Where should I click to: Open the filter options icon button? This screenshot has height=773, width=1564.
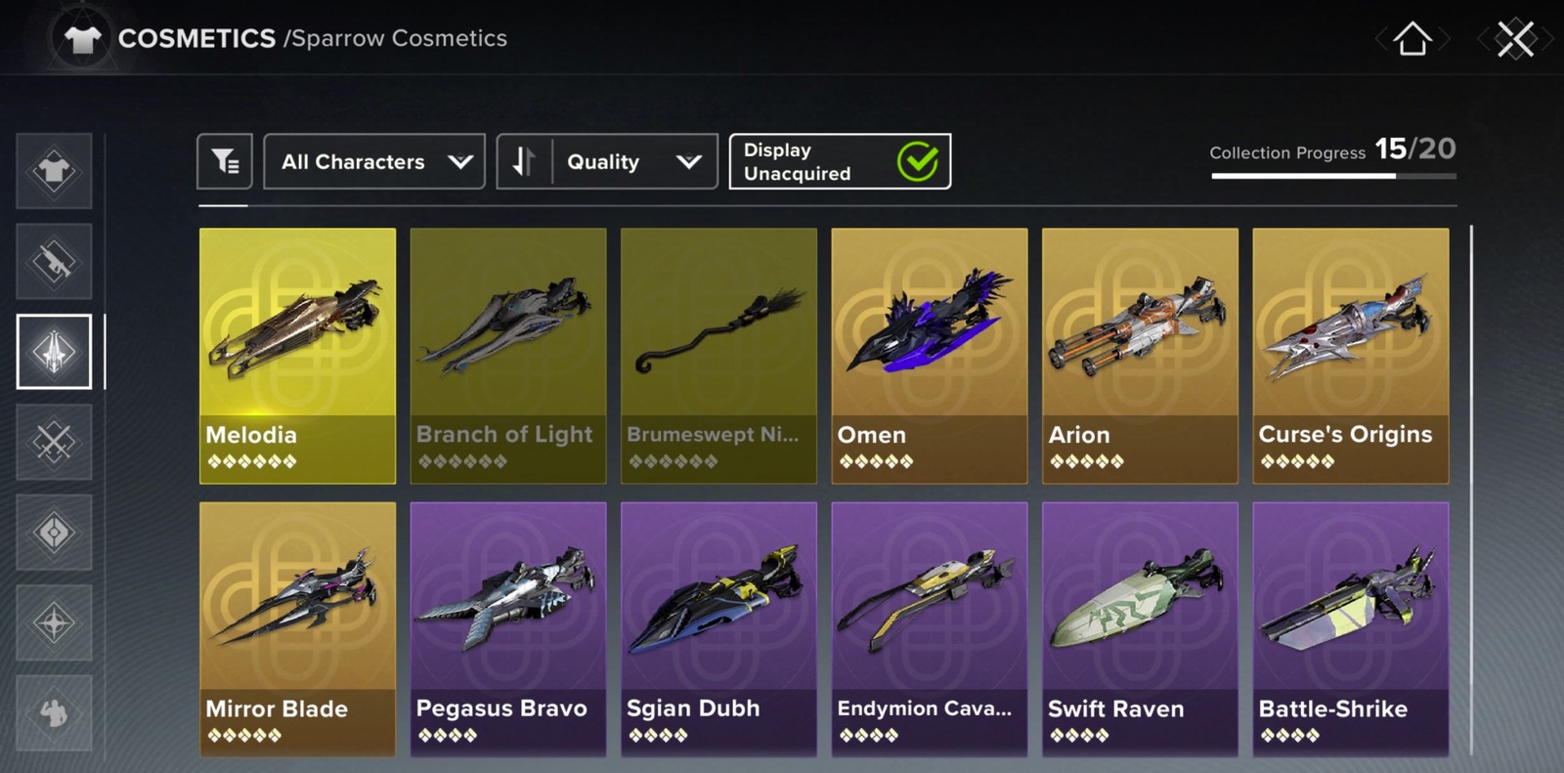[225, 161]
